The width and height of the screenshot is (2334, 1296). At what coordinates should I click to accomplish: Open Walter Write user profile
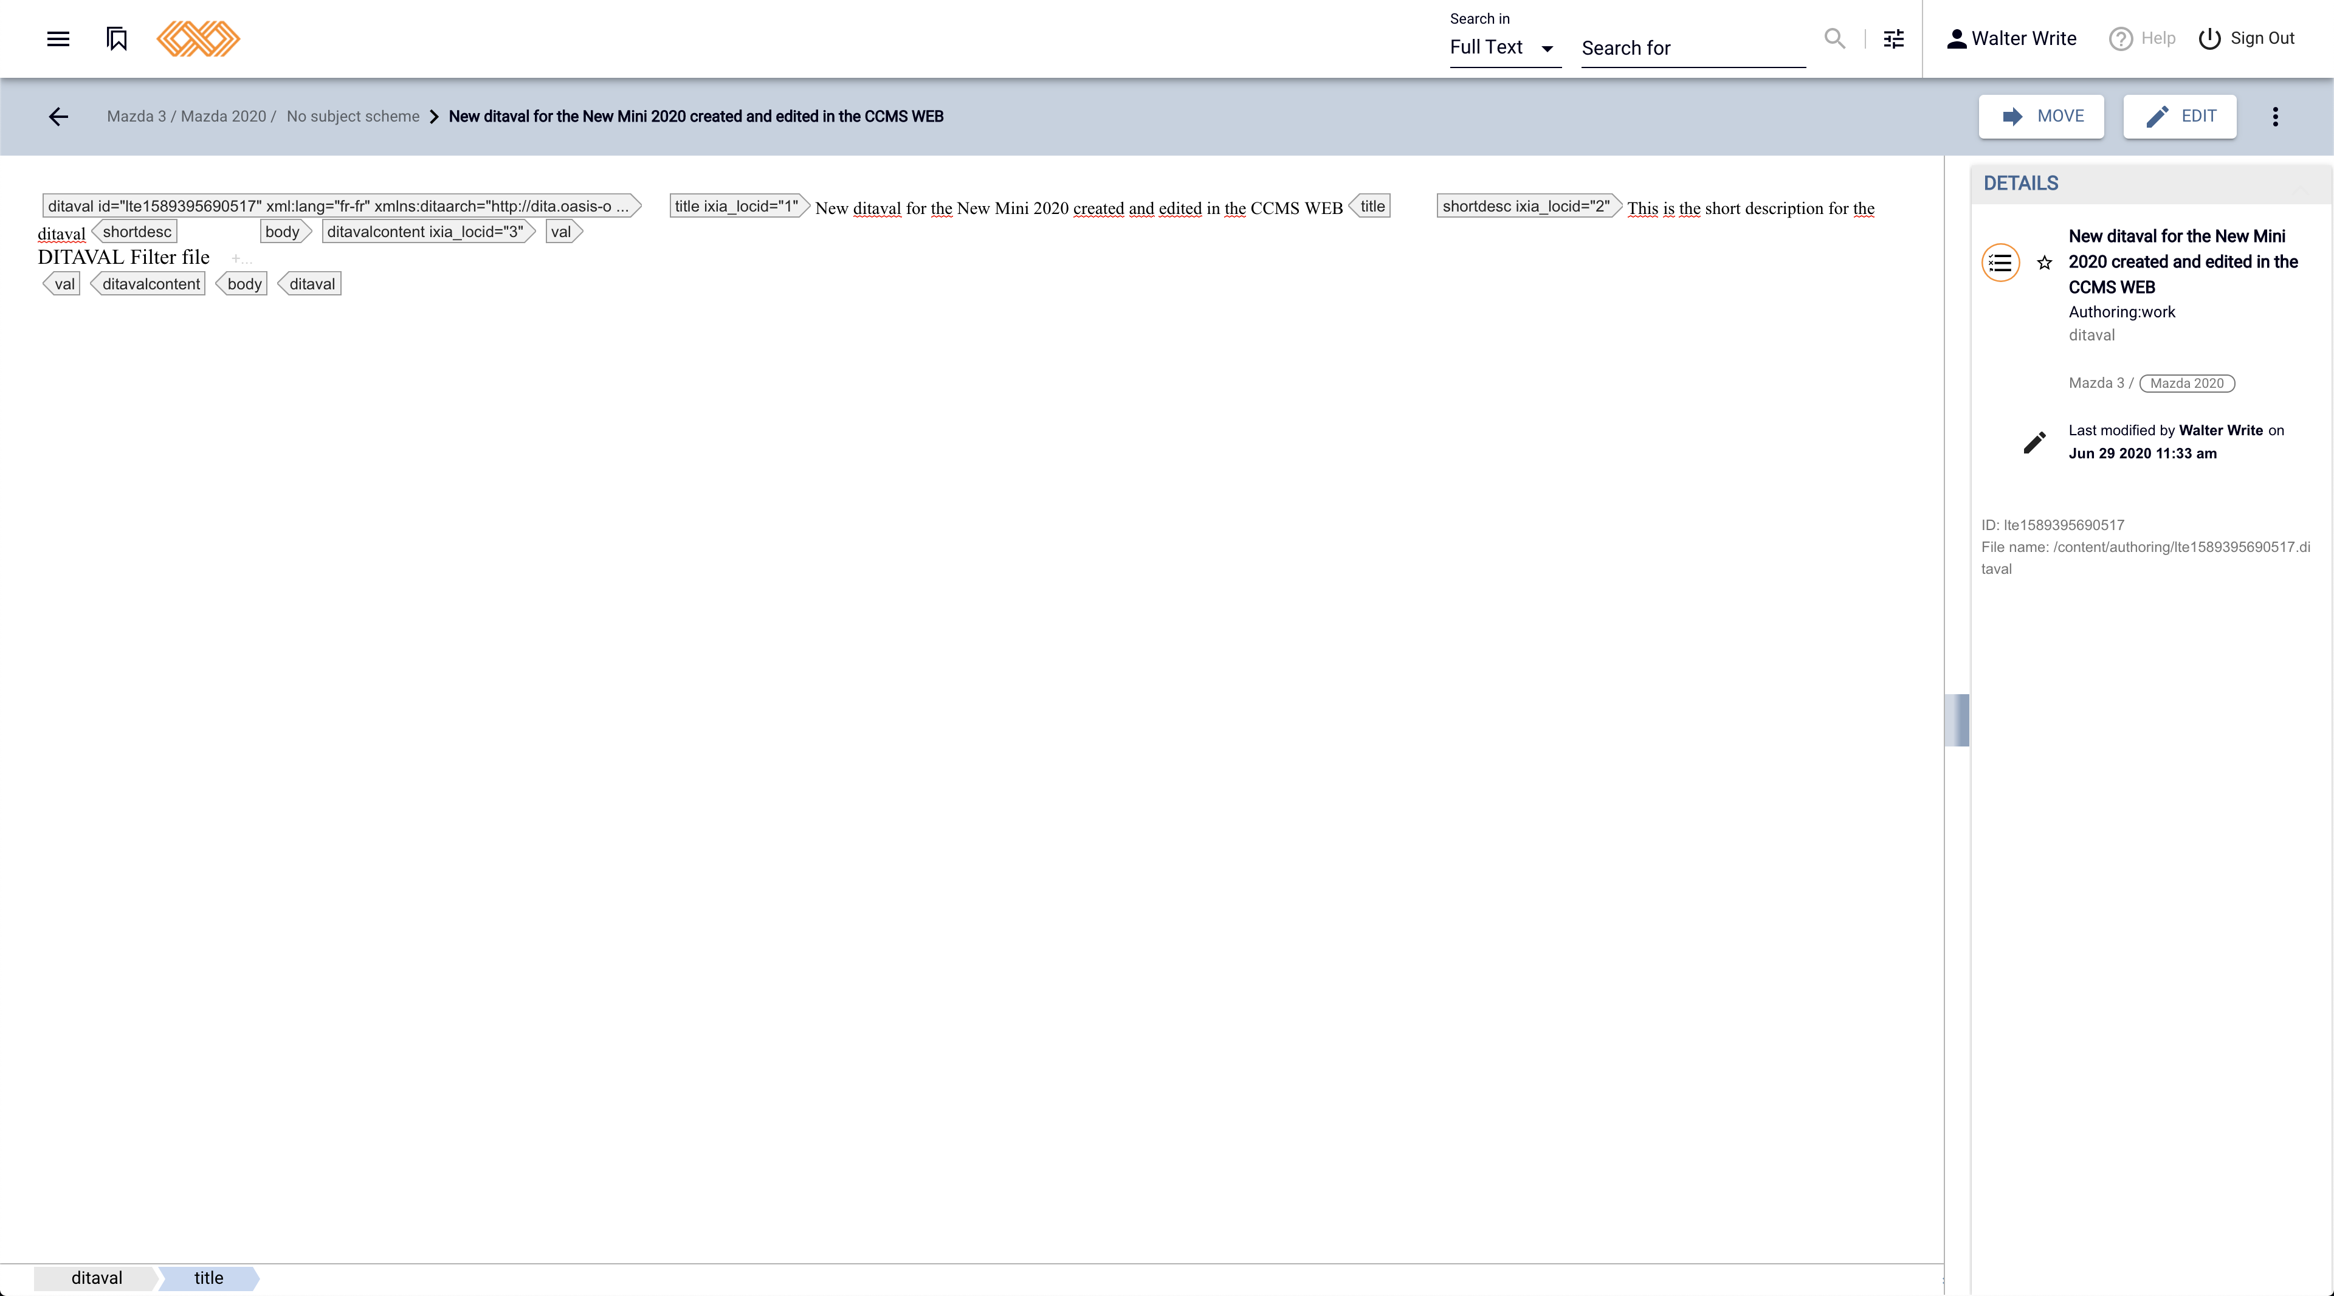tap(2011, 38)
